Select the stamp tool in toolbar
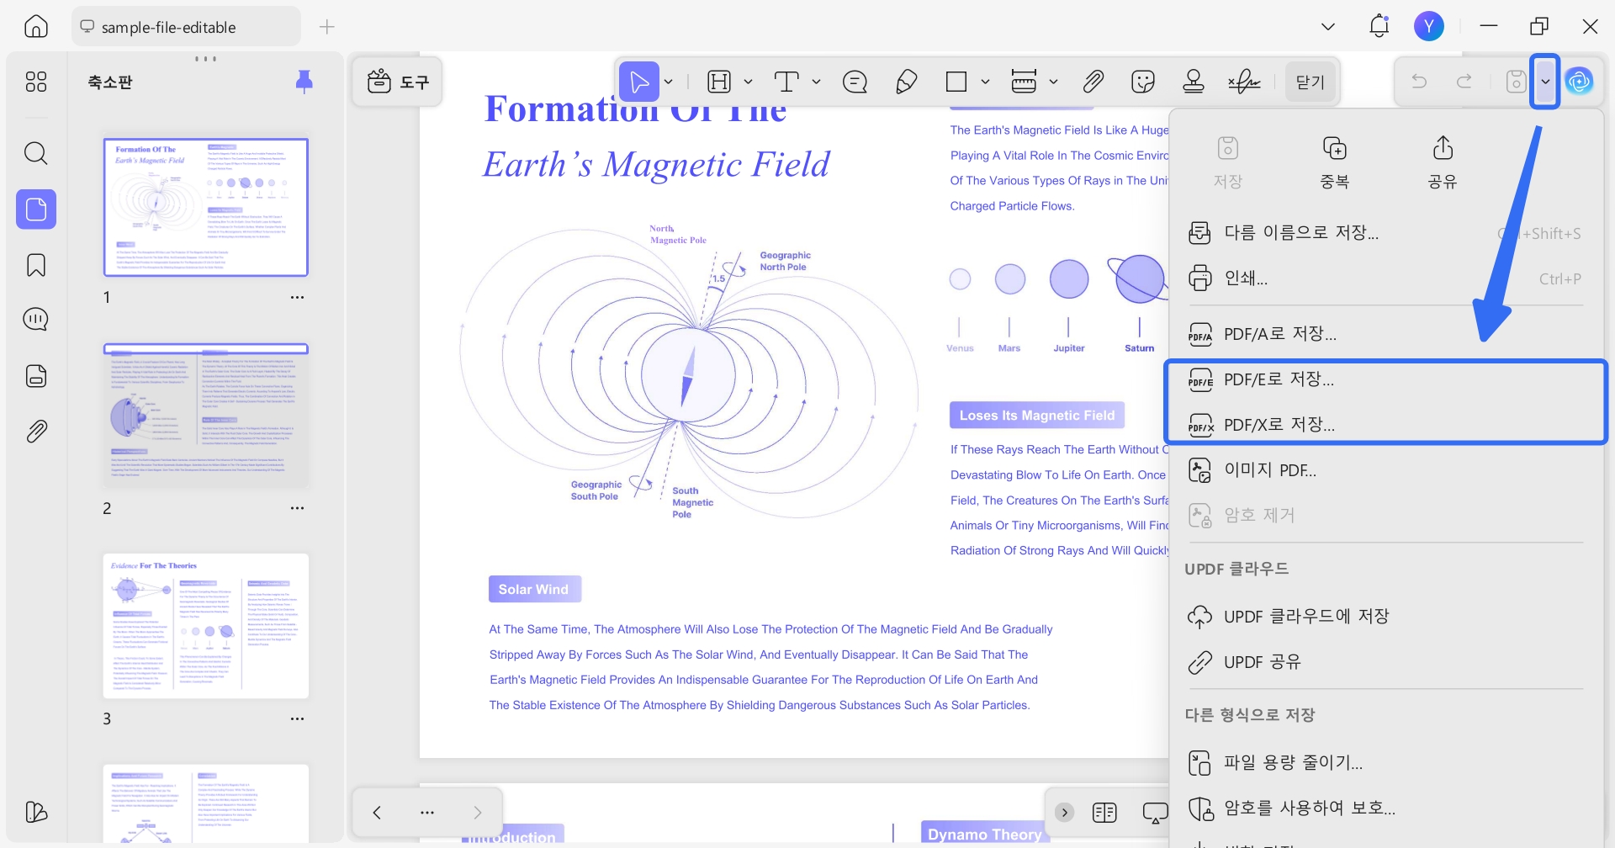This screenshot has width=1615, height=848. coord(1193,82)
